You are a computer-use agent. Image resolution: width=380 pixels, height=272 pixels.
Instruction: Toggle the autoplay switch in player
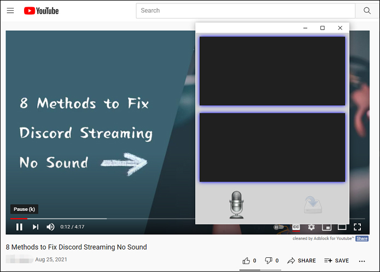click(278, 227)
